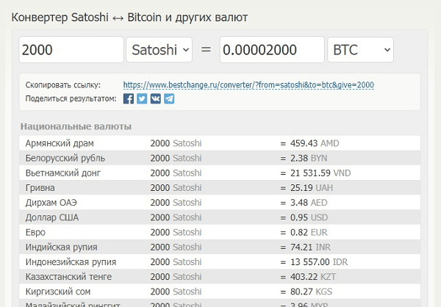Select the Армянский драм row
Image resolution: width=441 pixels, height=307 pixels.
[x=220, y=143]
